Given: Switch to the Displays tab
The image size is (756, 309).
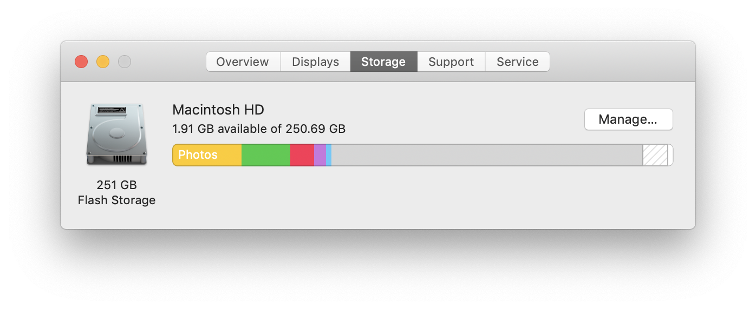Looking at the screenshot, I should pyautogui.click(x=316, y=62).
